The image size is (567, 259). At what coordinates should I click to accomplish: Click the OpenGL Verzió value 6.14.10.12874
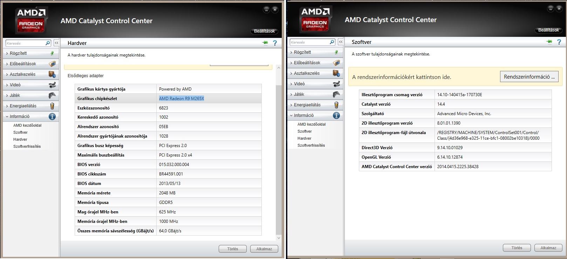point(450,157)
